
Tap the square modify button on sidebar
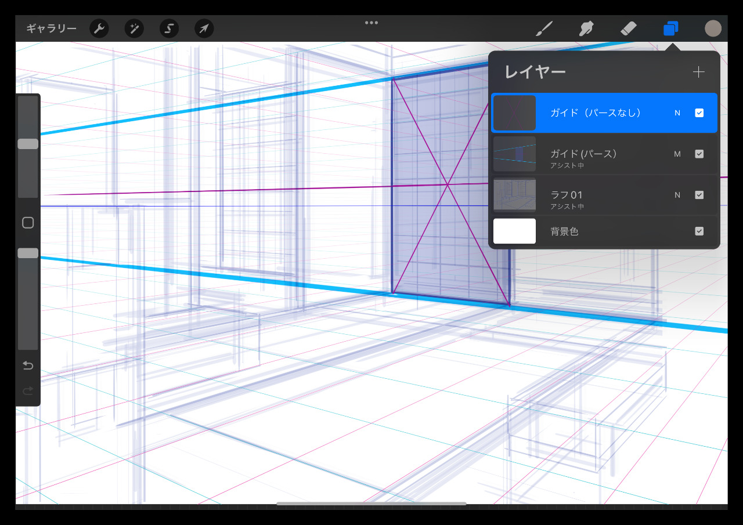[x=28, y=223]
